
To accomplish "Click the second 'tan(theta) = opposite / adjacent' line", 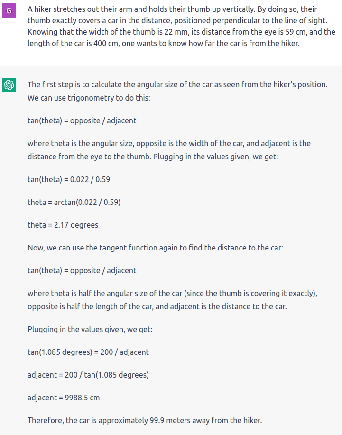I will click(x=82, y=270).
